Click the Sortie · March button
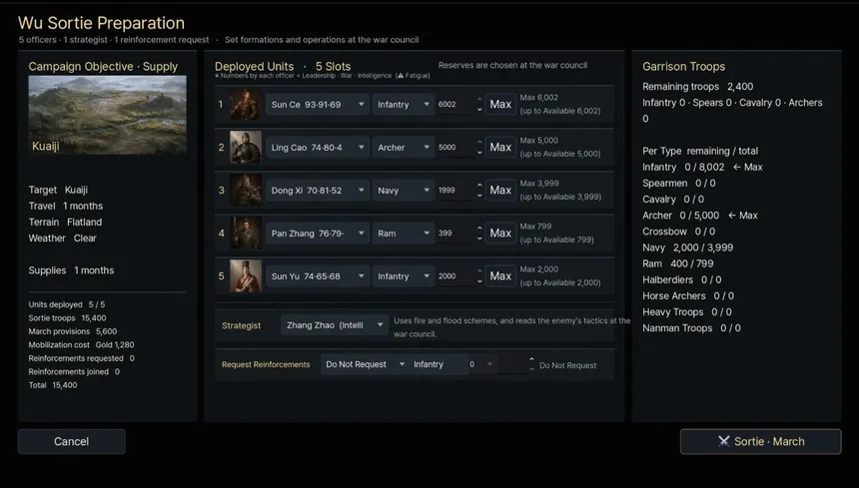This screenshot has width=859, height=488. (760, 441)
